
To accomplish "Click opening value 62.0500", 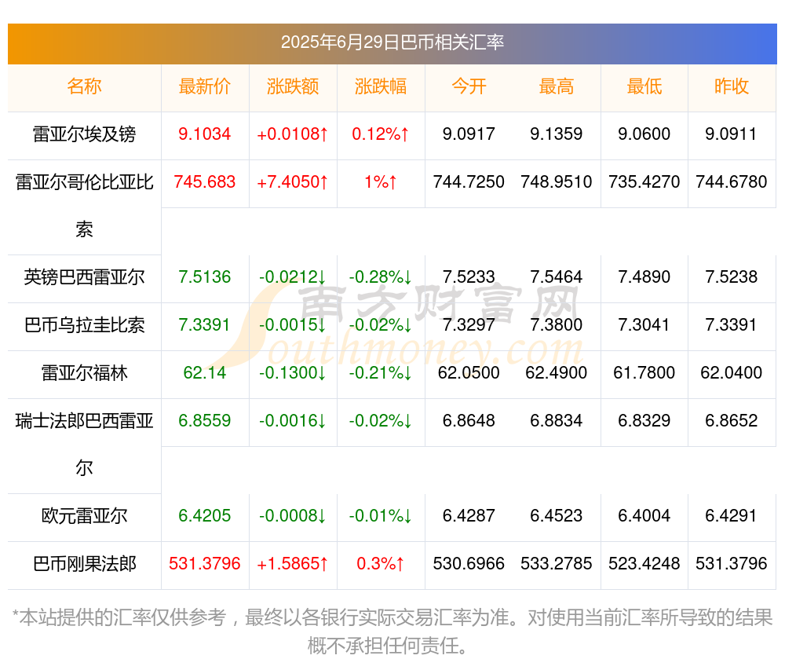I will (469, 373).
